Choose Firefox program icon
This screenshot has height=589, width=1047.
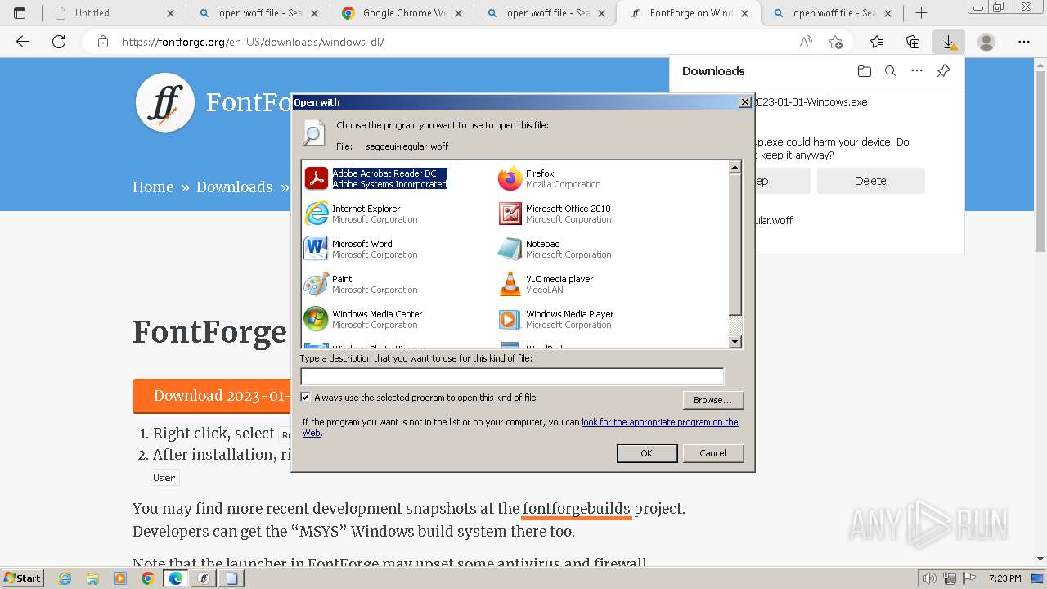click(510, 178)
